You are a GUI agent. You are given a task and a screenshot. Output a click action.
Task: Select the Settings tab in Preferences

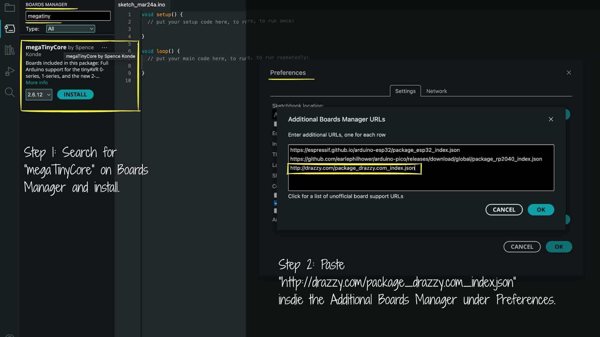point(405,91)
